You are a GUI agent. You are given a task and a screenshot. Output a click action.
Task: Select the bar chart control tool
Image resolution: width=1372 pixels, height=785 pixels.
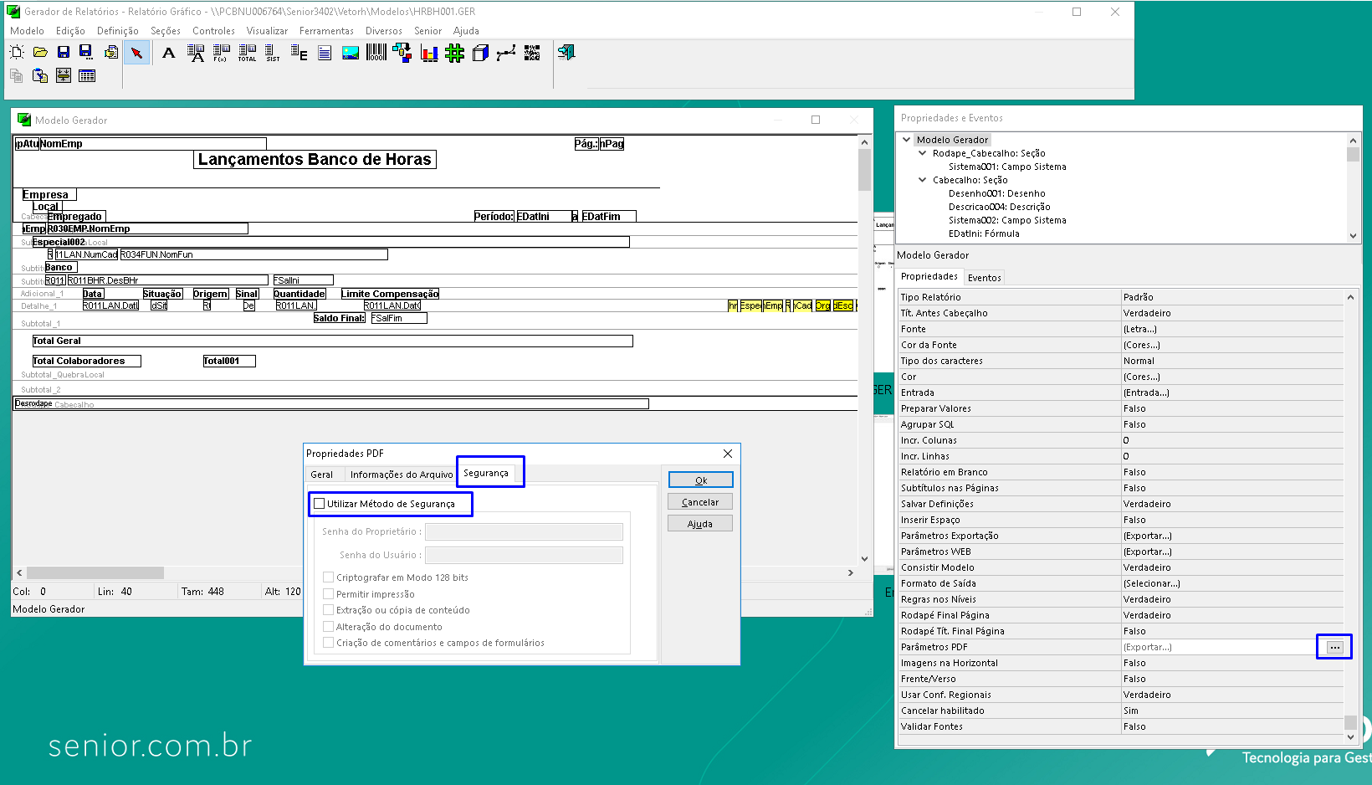point(429,54)
